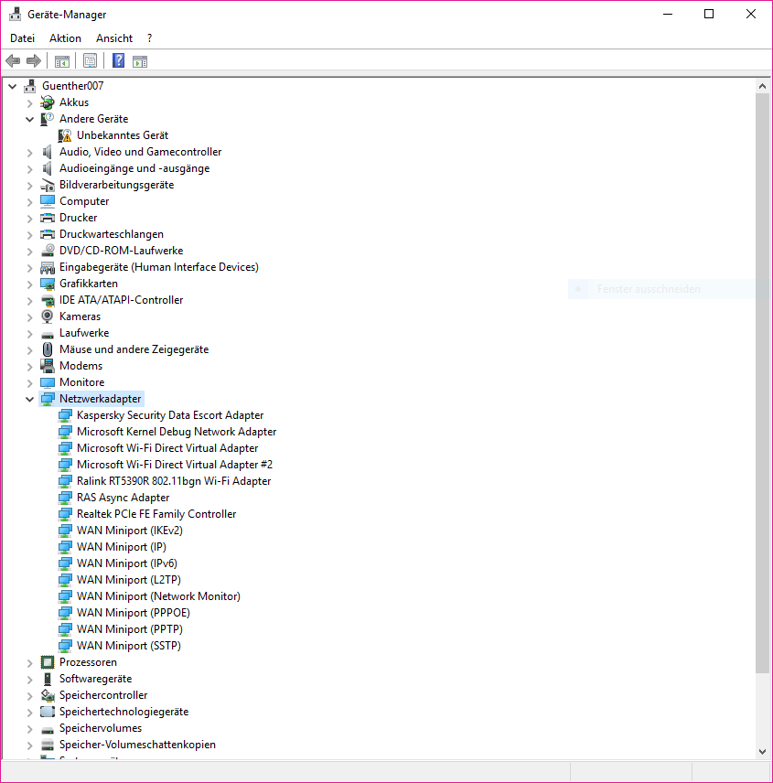This screenshot has width=773, height=783.
Task: Select Kaspersky Security Data Escort Adapter
Action: pyautogui.click(x=170, y=415)
